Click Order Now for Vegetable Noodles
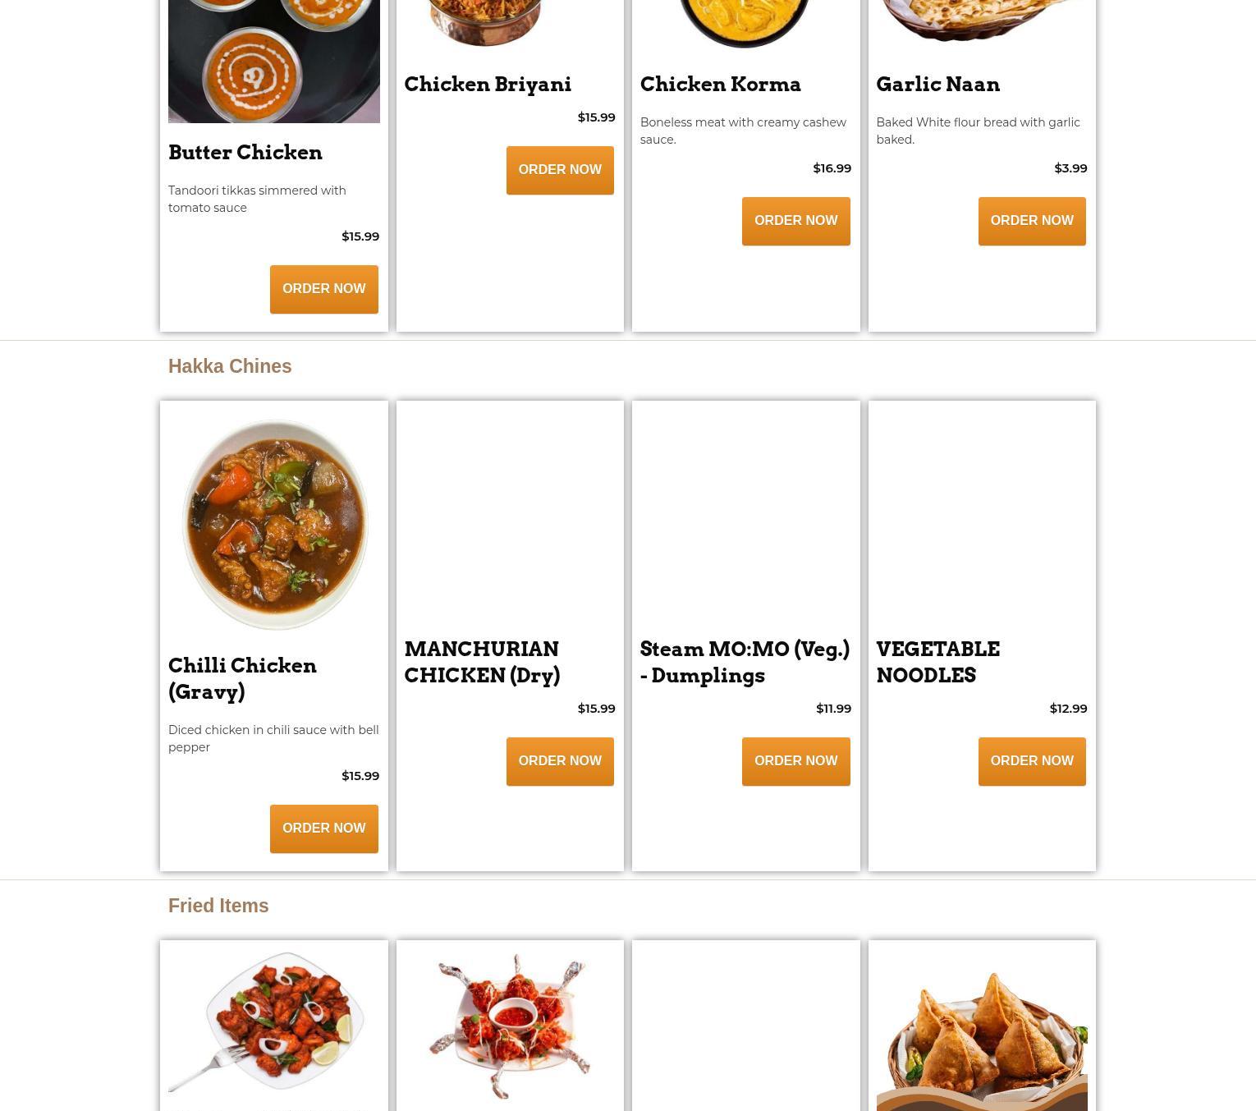 [x=1032, y=761]
